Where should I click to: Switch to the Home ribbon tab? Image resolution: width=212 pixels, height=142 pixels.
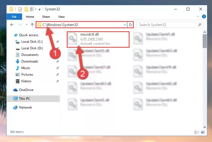[30, 17]
